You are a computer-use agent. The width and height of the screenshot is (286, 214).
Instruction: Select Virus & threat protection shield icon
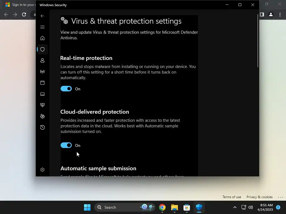42,49
